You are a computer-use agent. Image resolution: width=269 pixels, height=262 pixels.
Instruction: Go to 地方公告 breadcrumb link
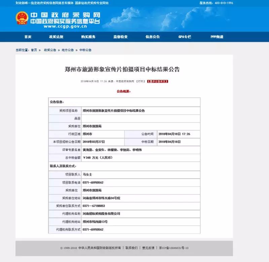pos(68,50)
